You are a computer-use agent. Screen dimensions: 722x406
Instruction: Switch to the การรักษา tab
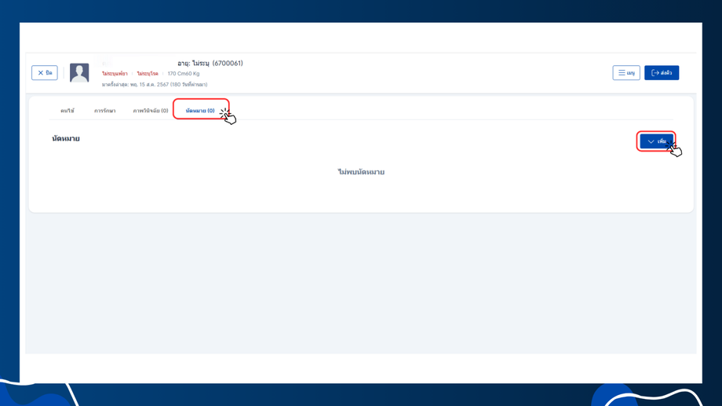click(105, 111)
